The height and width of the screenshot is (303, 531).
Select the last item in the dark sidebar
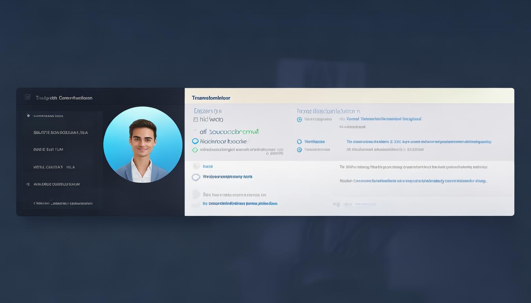pos(63,204)
